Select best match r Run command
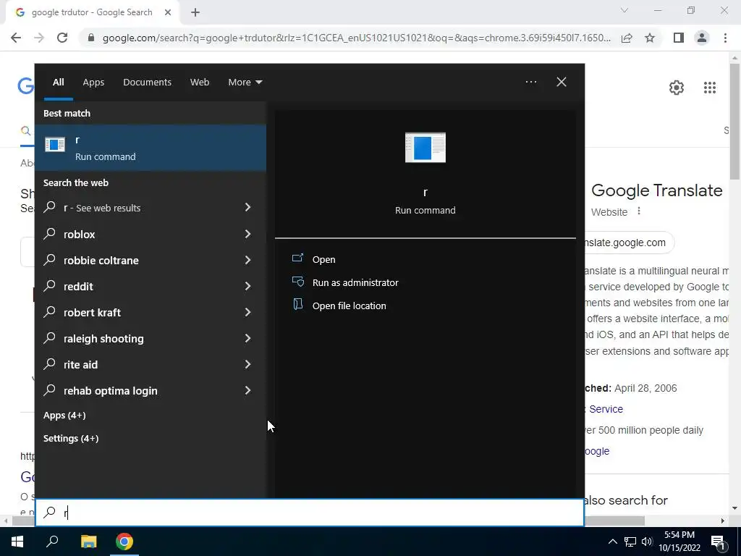The width and height of the screenshot is (741, 556). coord(151,148)
